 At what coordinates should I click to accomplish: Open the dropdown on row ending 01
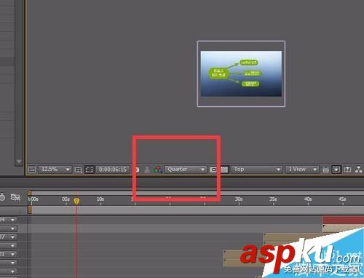pyautogui.click(x=12, y=254)
